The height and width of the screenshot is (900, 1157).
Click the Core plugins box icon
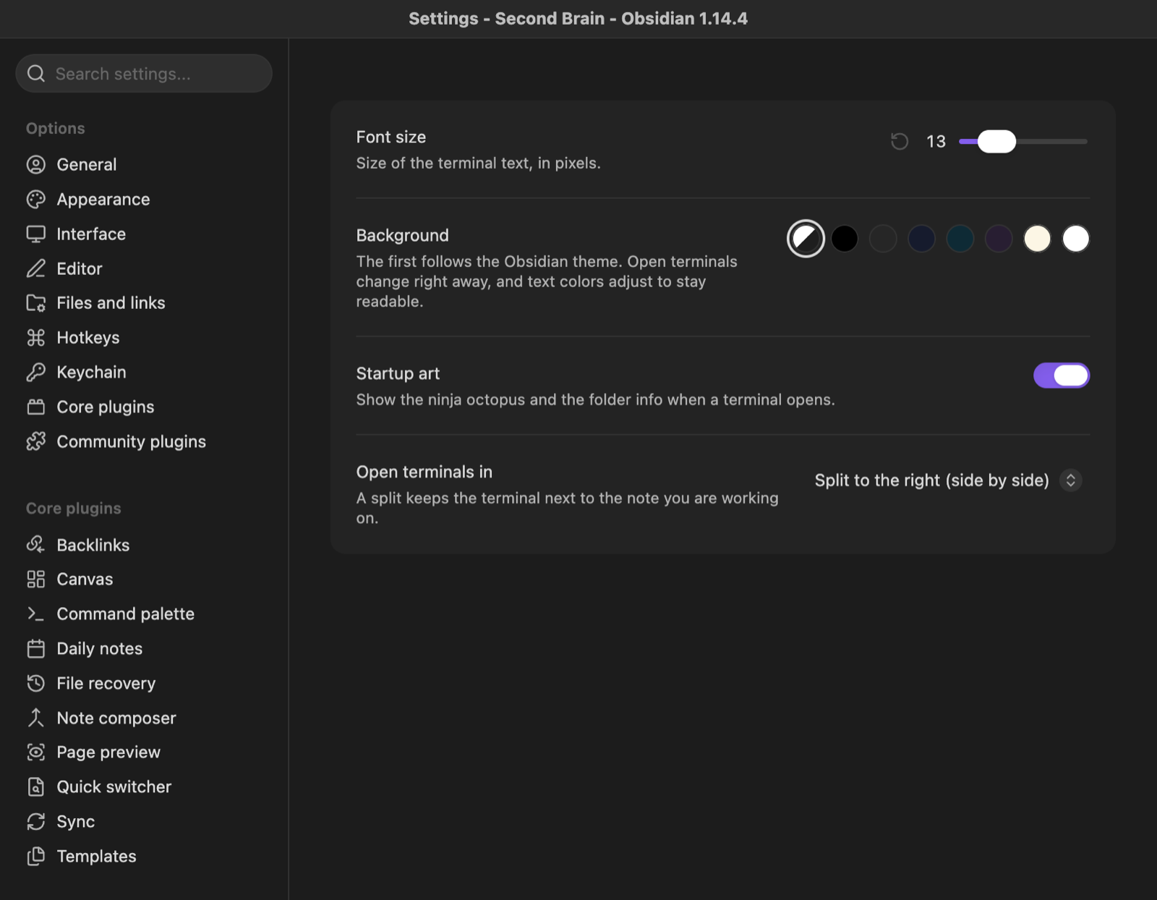(x=35, y=407)
